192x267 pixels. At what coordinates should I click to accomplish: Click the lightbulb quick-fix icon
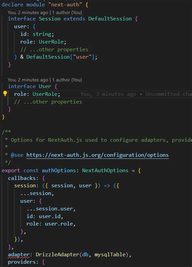[5, 94]
